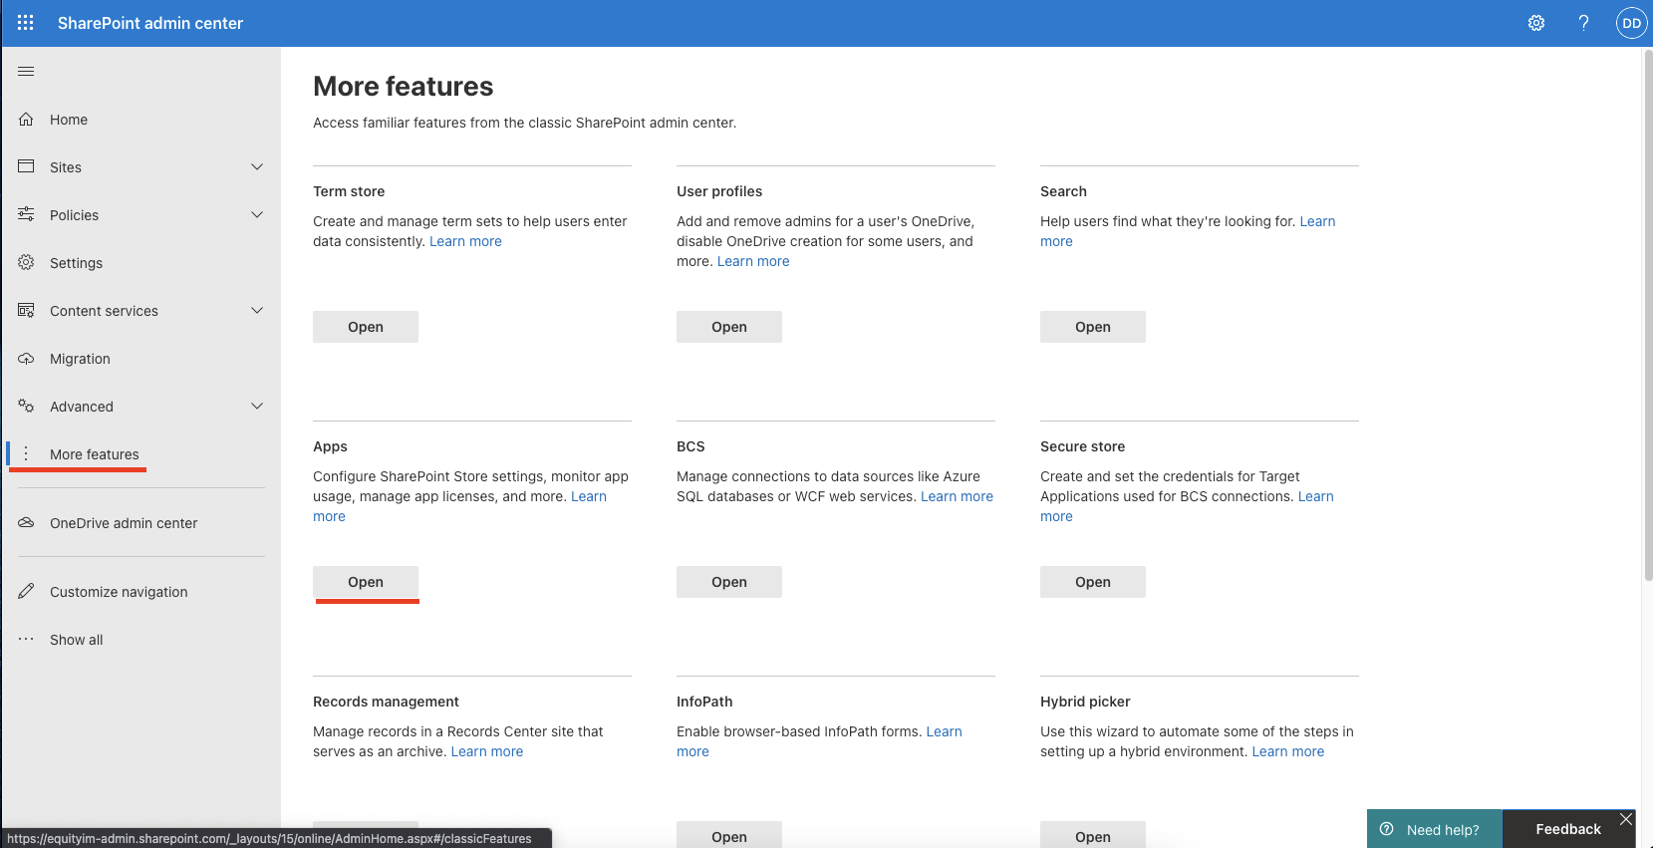Expand the Sites chevron
The image size is (1653, 848).
(257, 167)
